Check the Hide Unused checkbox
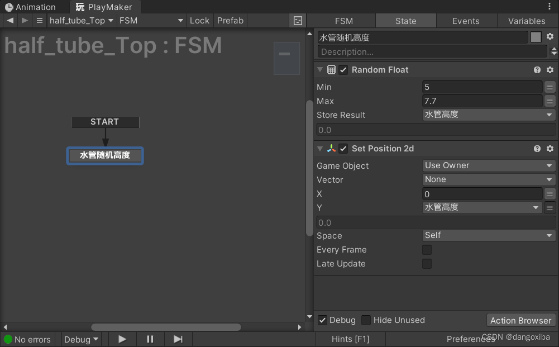The image size is (559, 347). [x=366, y=320]
